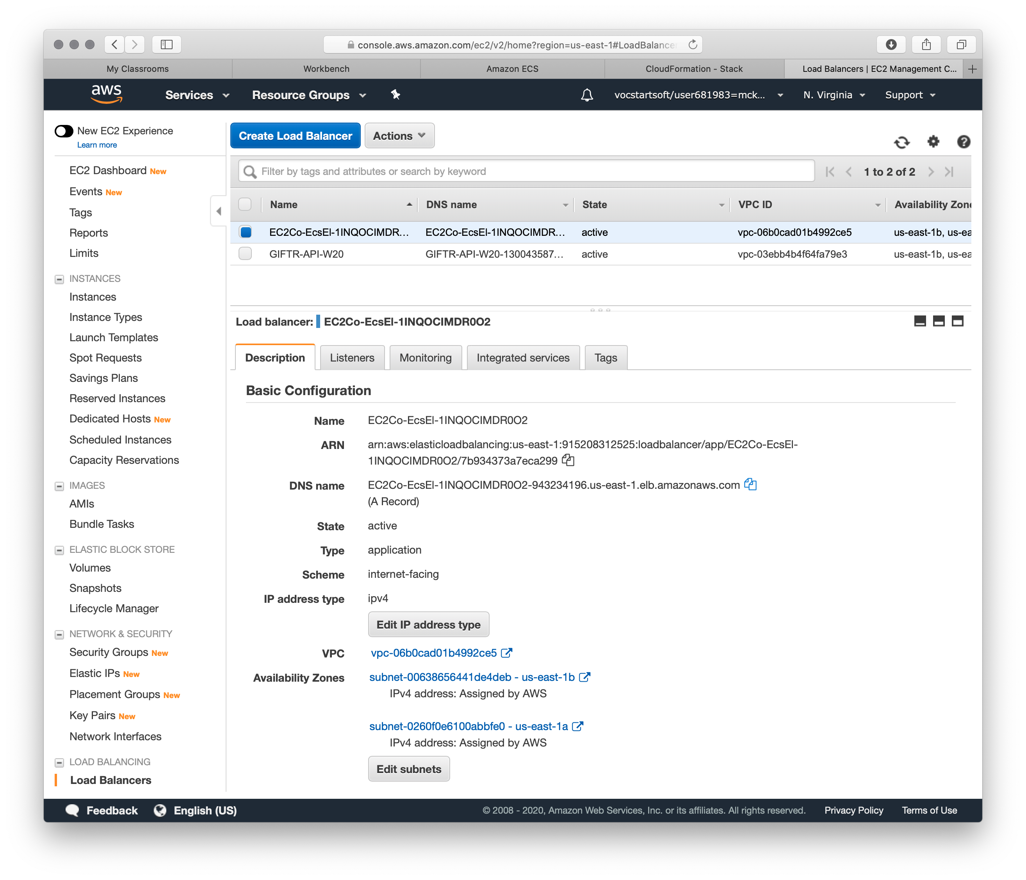Check the GIFTR-API-W20 row checkbox
1026x880 pixels.
pyautogui.click(x=245, y=253)
